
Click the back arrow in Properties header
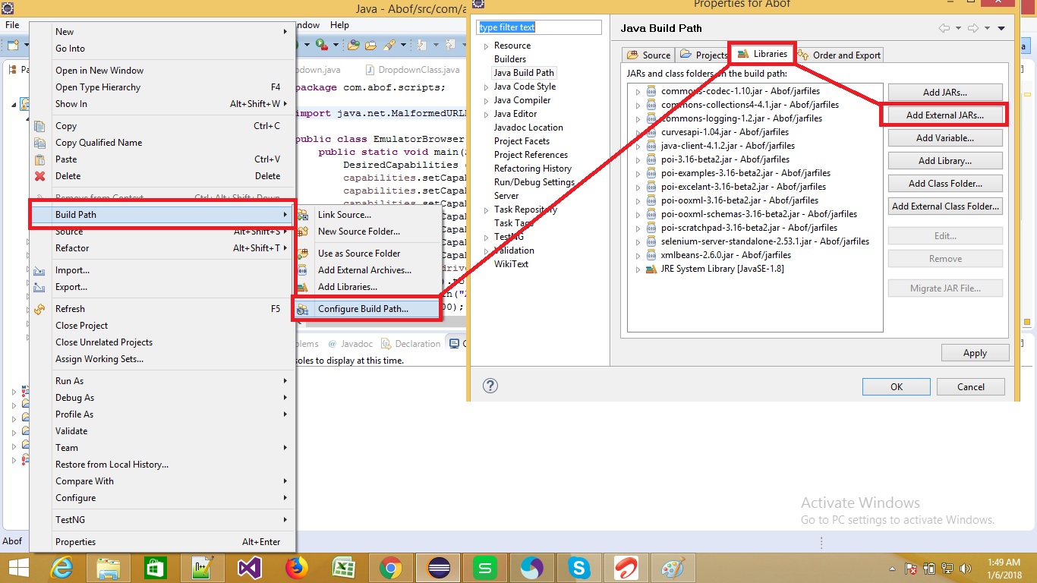pyautogui.click(x=944, y=28)
